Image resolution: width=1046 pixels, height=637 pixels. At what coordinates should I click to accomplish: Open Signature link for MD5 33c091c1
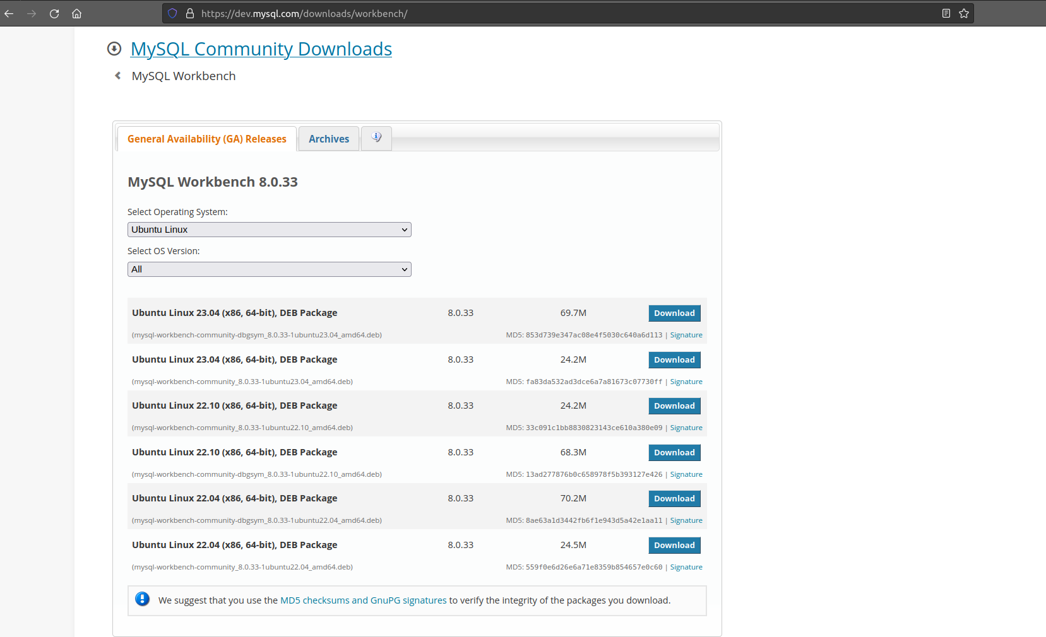686,428
